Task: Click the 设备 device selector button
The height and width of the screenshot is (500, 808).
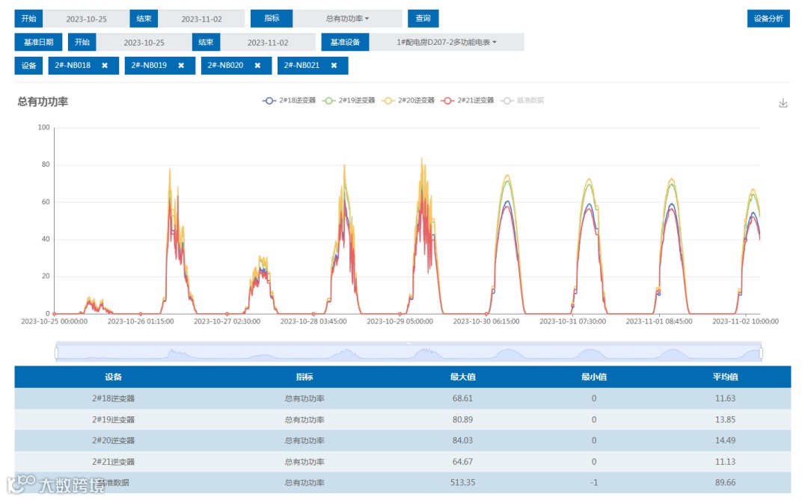Action: click(28, 66)
